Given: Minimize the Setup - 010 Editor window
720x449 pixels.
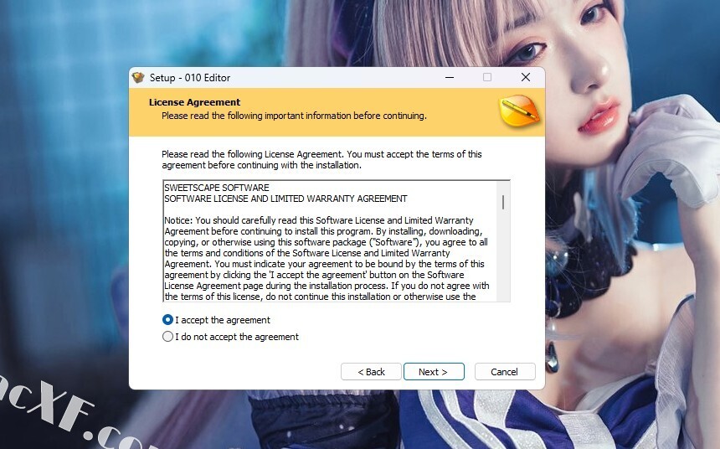Looking at the screenshot, I should [450, 77].
